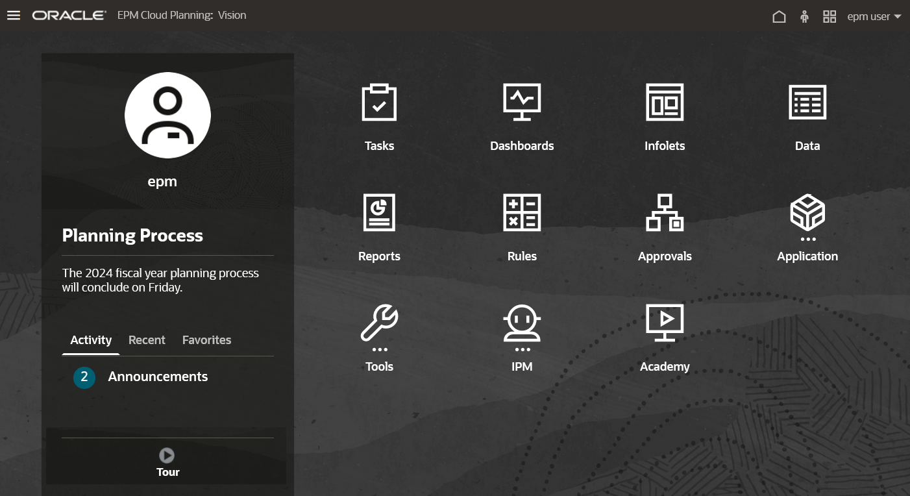Open the Data card
Screen dimensions: 910x496
pyautogui.click(x=807, y=118)
